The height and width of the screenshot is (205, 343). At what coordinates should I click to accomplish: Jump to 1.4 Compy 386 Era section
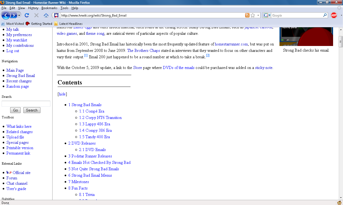[x=95, y=130]
